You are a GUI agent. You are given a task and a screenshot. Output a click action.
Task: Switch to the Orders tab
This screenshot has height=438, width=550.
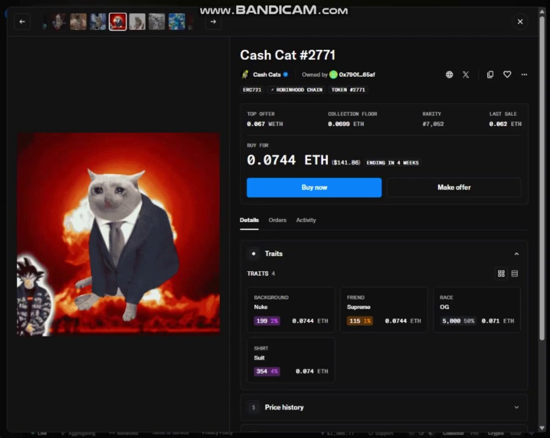[277, 220]
